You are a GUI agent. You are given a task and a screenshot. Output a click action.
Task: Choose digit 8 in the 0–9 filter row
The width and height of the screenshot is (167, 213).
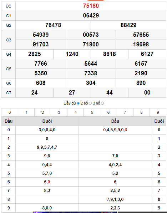tap(141, 112)
